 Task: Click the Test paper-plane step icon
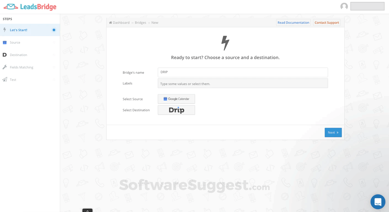click(5, 79)
